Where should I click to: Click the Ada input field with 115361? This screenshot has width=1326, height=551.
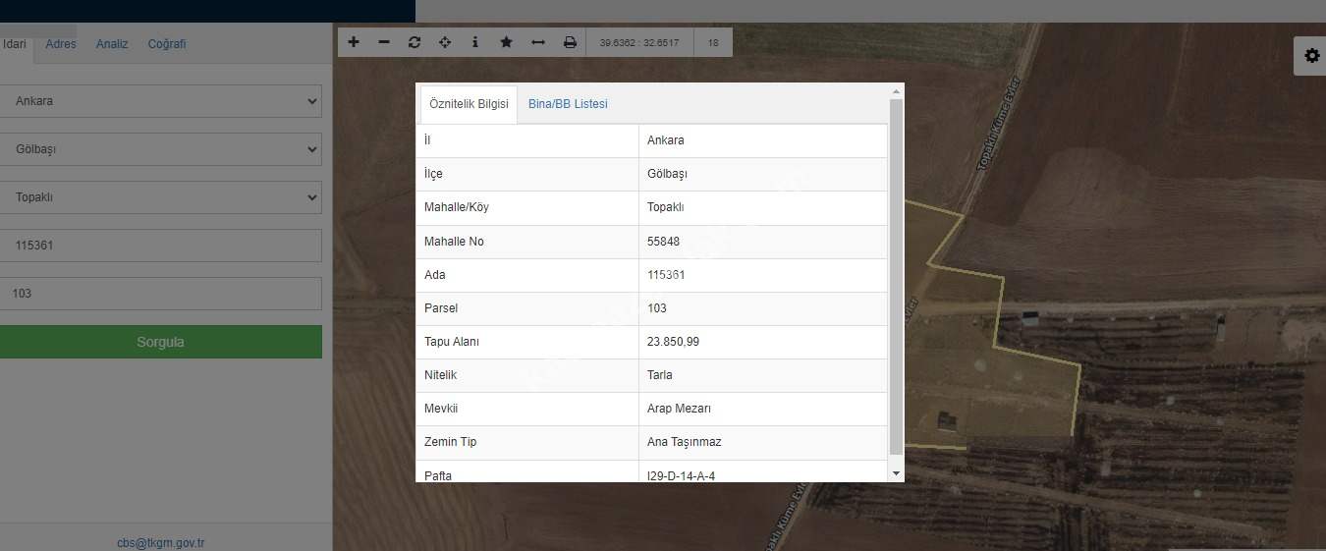161,246
